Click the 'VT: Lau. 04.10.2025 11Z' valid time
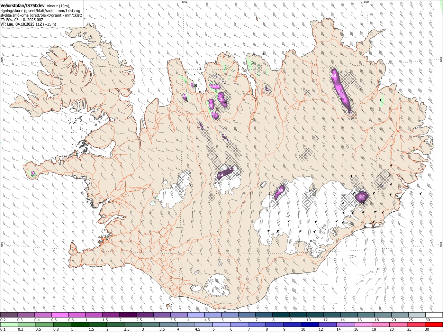This screenshot has height=332, width=443. (x=21, y=24)
